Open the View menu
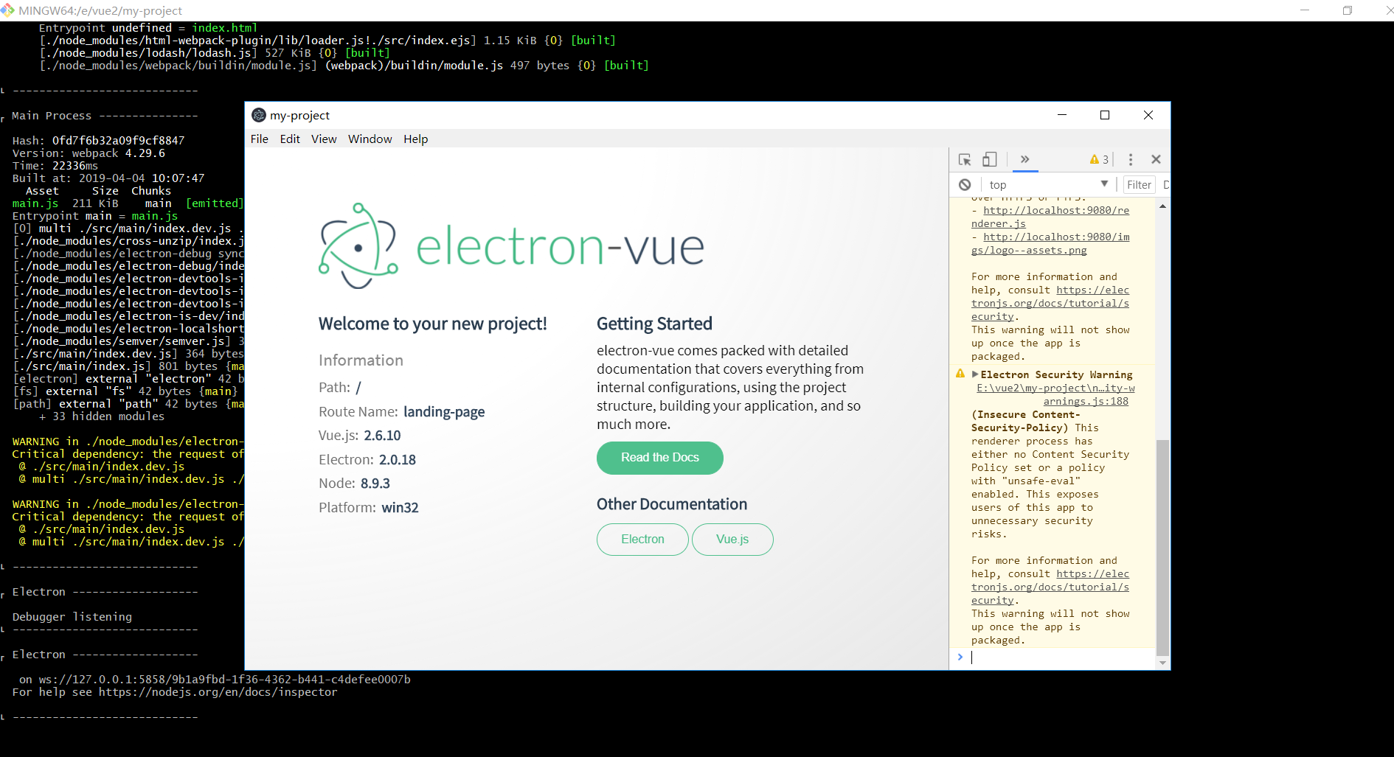1394x757 pixels. click(x=323, y=139)
